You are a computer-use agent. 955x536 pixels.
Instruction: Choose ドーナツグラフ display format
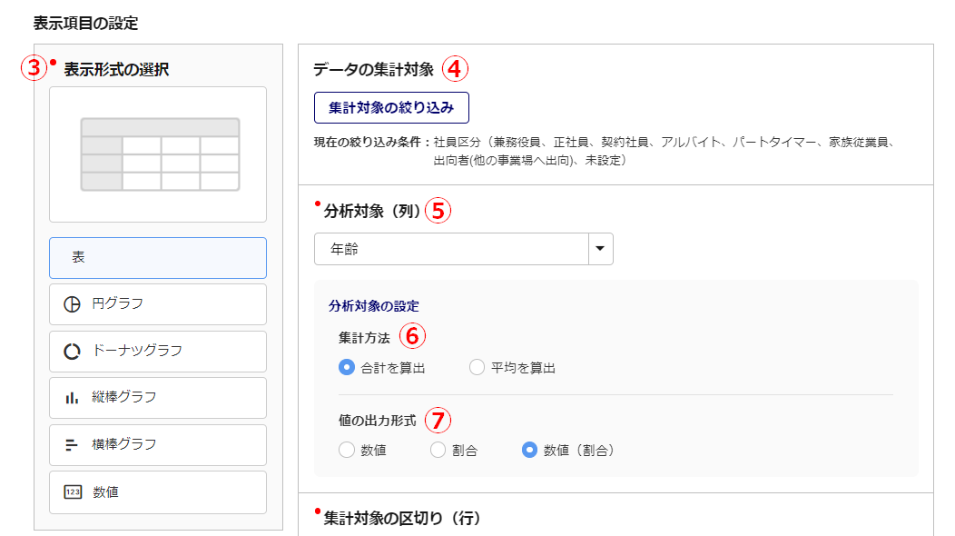click(158, 352)
